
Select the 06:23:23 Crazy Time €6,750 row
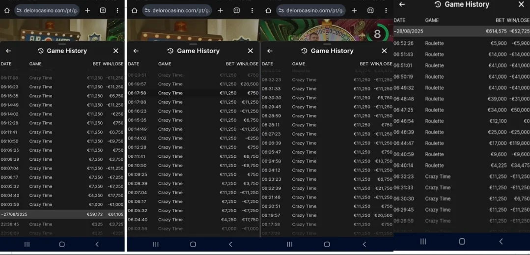tap(327, 179)
